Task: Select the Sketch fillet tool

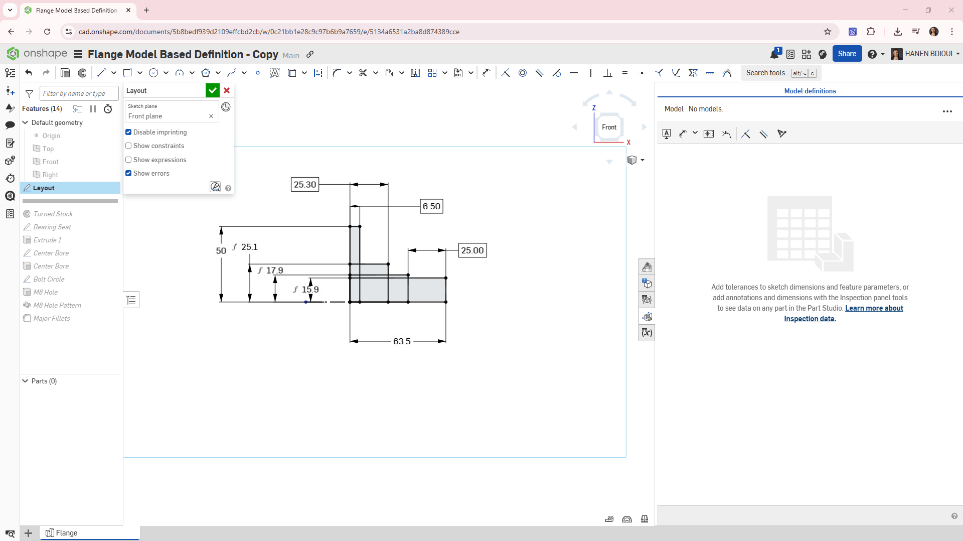Action: coord(337,73)
